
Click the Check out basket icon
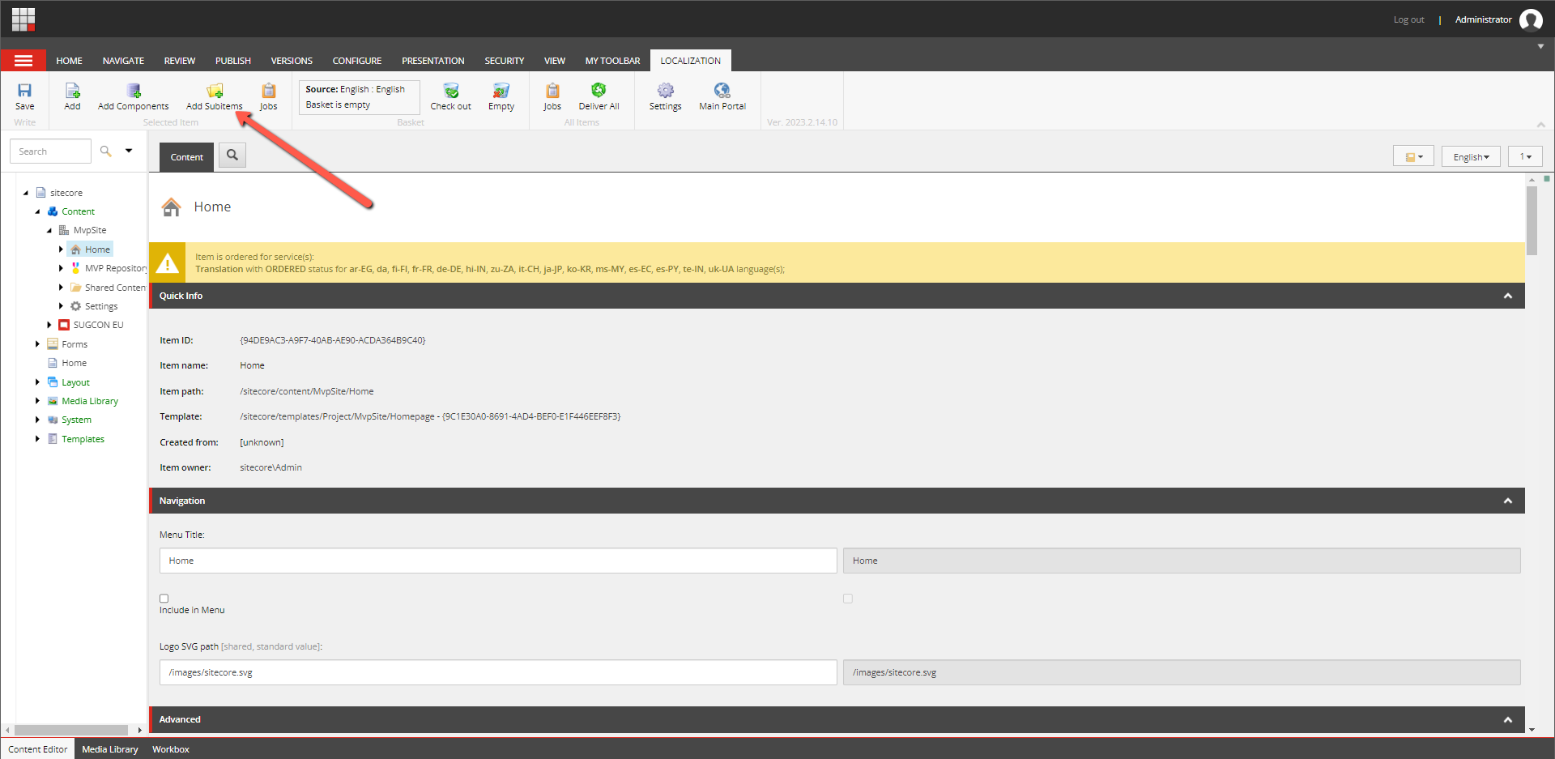[451, 91]
